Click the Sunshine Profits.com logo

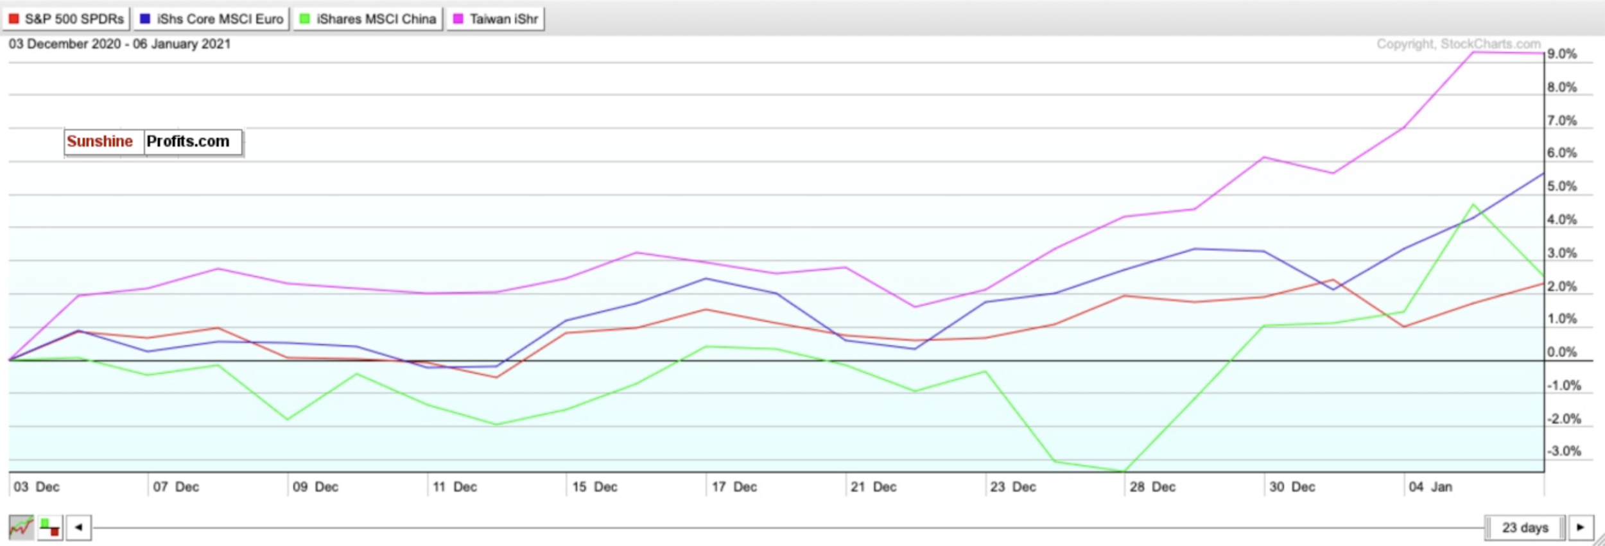(153, 142)
